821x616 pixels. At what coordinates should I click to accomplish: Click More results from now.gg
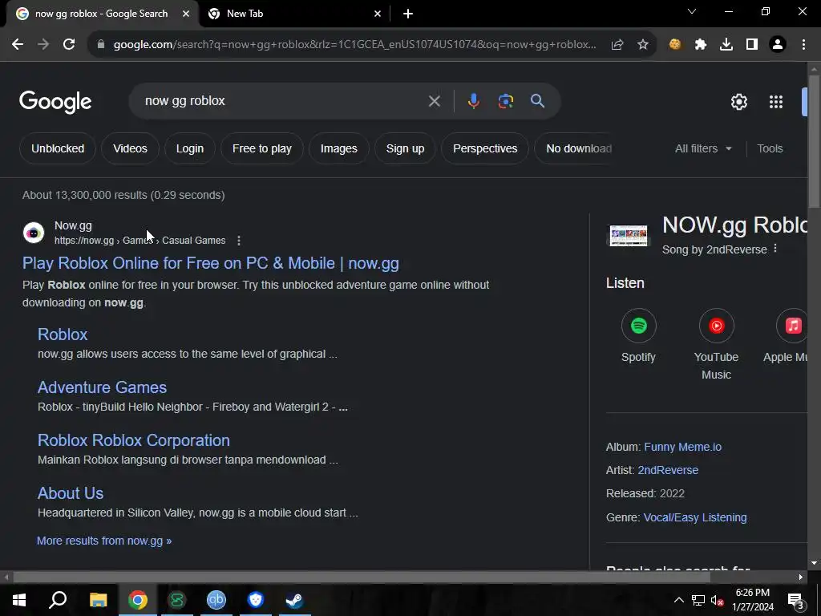[x=104, y=541]
